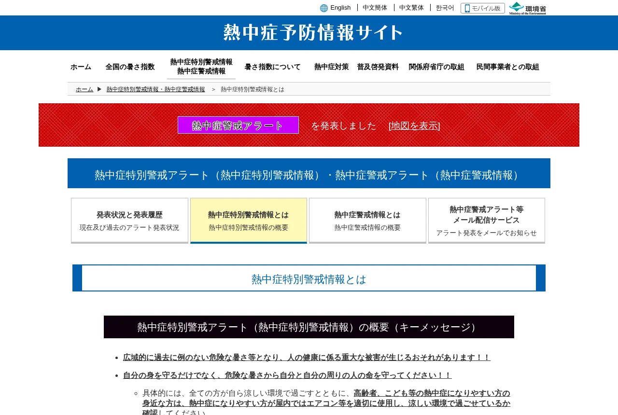Screen dimensions: 618x415
Task: Click the blue 熱中症特別警戒アラート・熱中症警戒アラート page title bar
Action: point(309,173)
